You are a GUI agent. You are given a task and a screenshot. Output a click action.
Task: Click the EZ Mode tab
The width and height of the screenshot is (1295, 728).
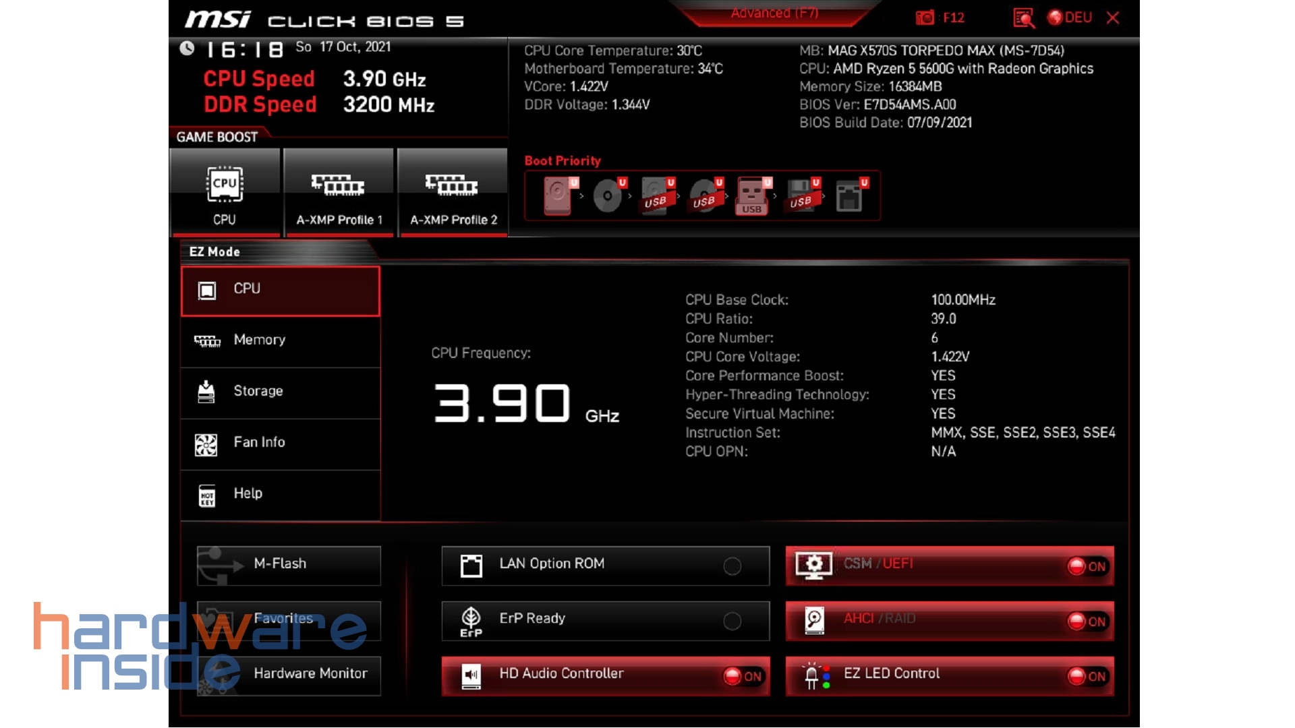coord(214,251)
